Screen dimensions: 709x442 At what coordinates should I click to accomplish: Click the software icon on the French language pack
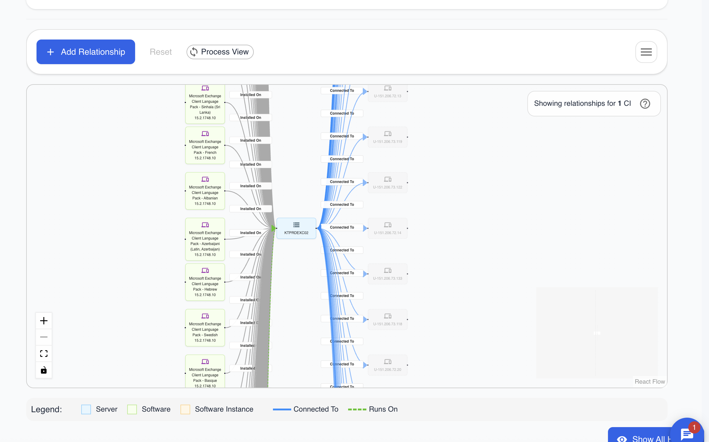tap(205, 133)
